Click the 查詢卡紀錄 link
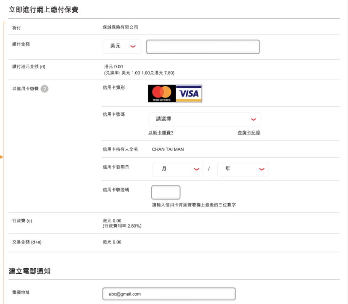 (x=249, y=132)
